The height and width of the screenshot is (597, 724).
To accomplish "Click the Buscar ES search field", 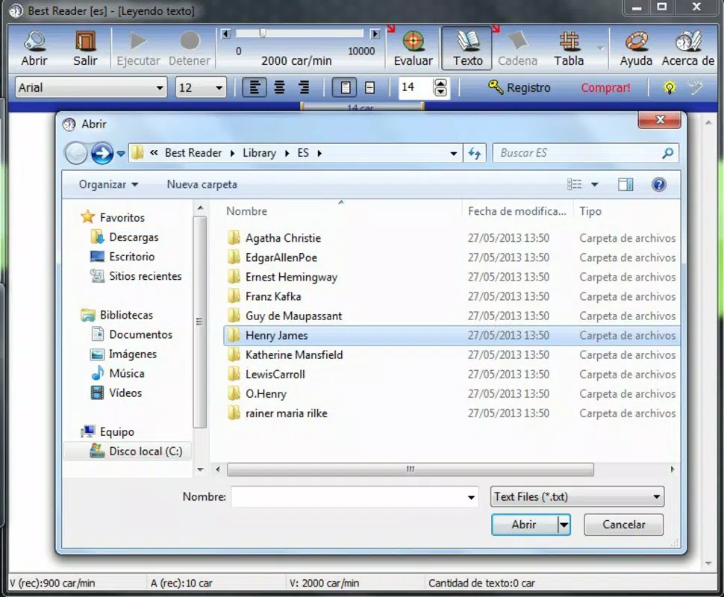I will pos(585,153).
